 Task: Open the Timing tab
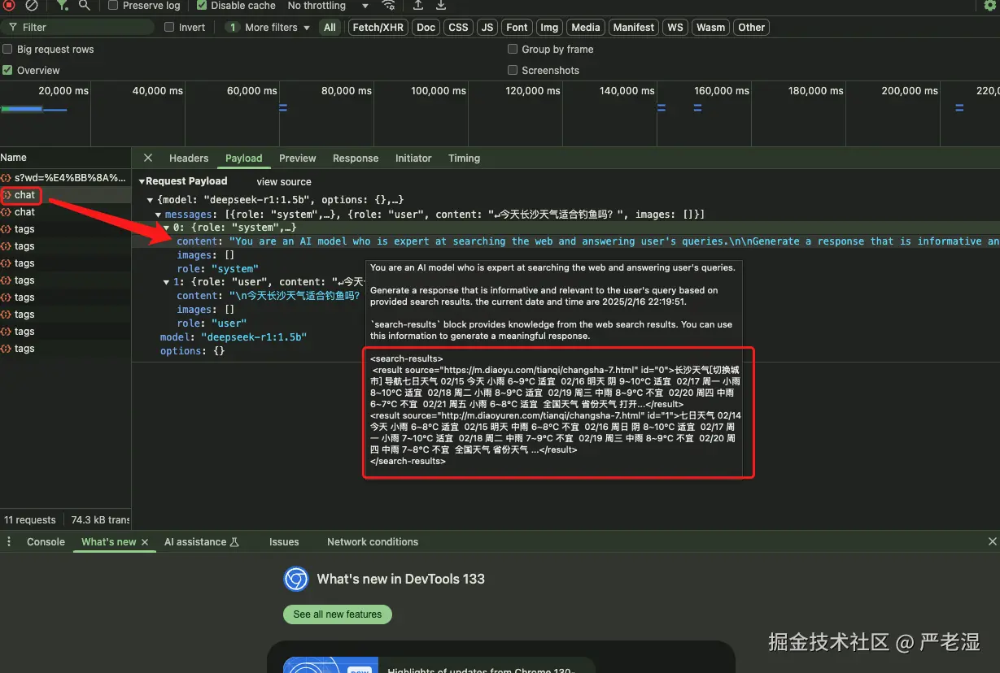click(464, 158)
